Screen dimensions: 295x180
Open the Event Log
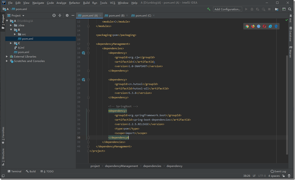point(278,171)
